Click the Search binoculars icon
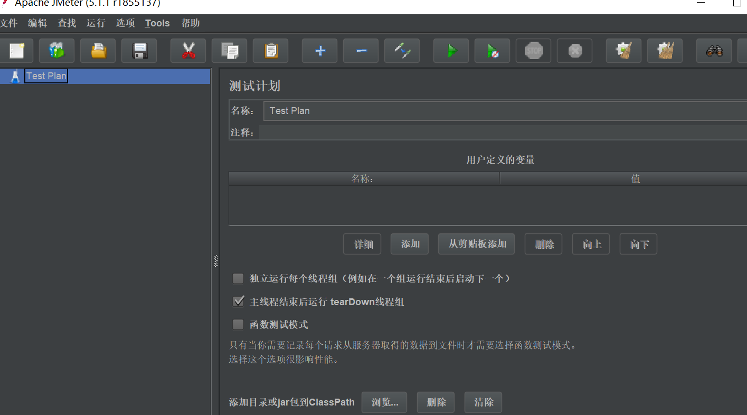The image size is (747, 415). pos(714,51)
